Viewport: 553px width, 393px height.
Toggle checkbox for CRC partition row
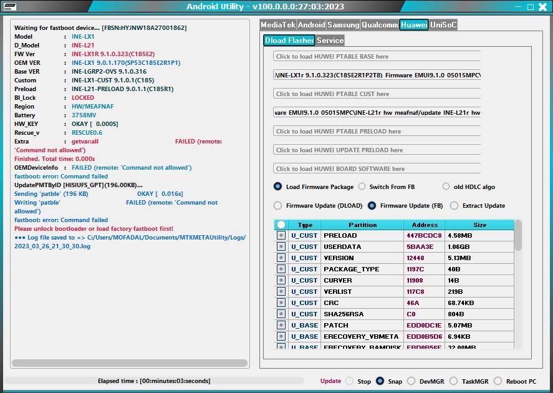click(281, 303)
